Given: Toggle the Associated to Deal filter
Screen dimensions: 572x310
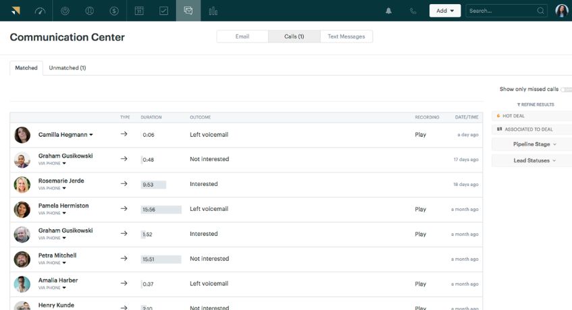Looking at the screenshot, I should tap(531, 129).
